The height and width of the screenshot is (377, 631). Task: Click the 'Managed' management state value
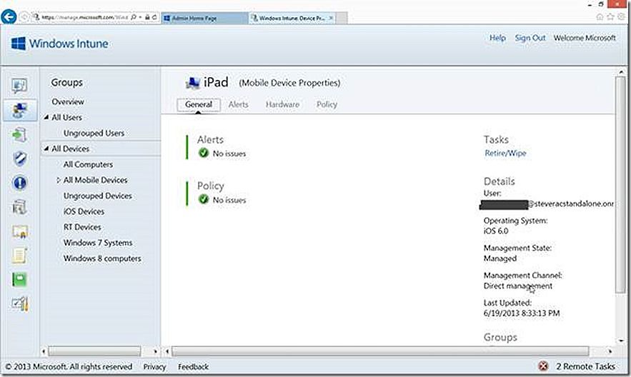coord(500,258)
